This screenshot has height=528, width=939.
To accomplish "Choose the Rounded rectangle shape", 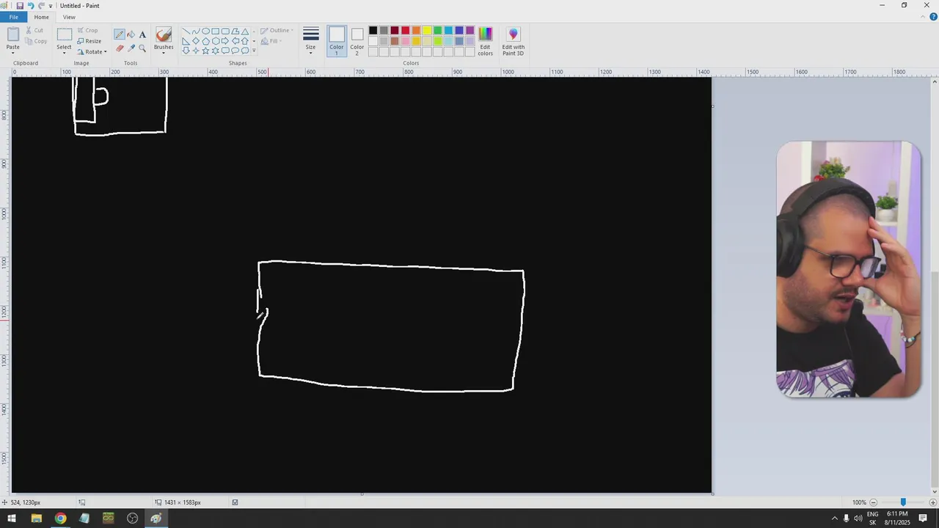I will coord(225,32).
